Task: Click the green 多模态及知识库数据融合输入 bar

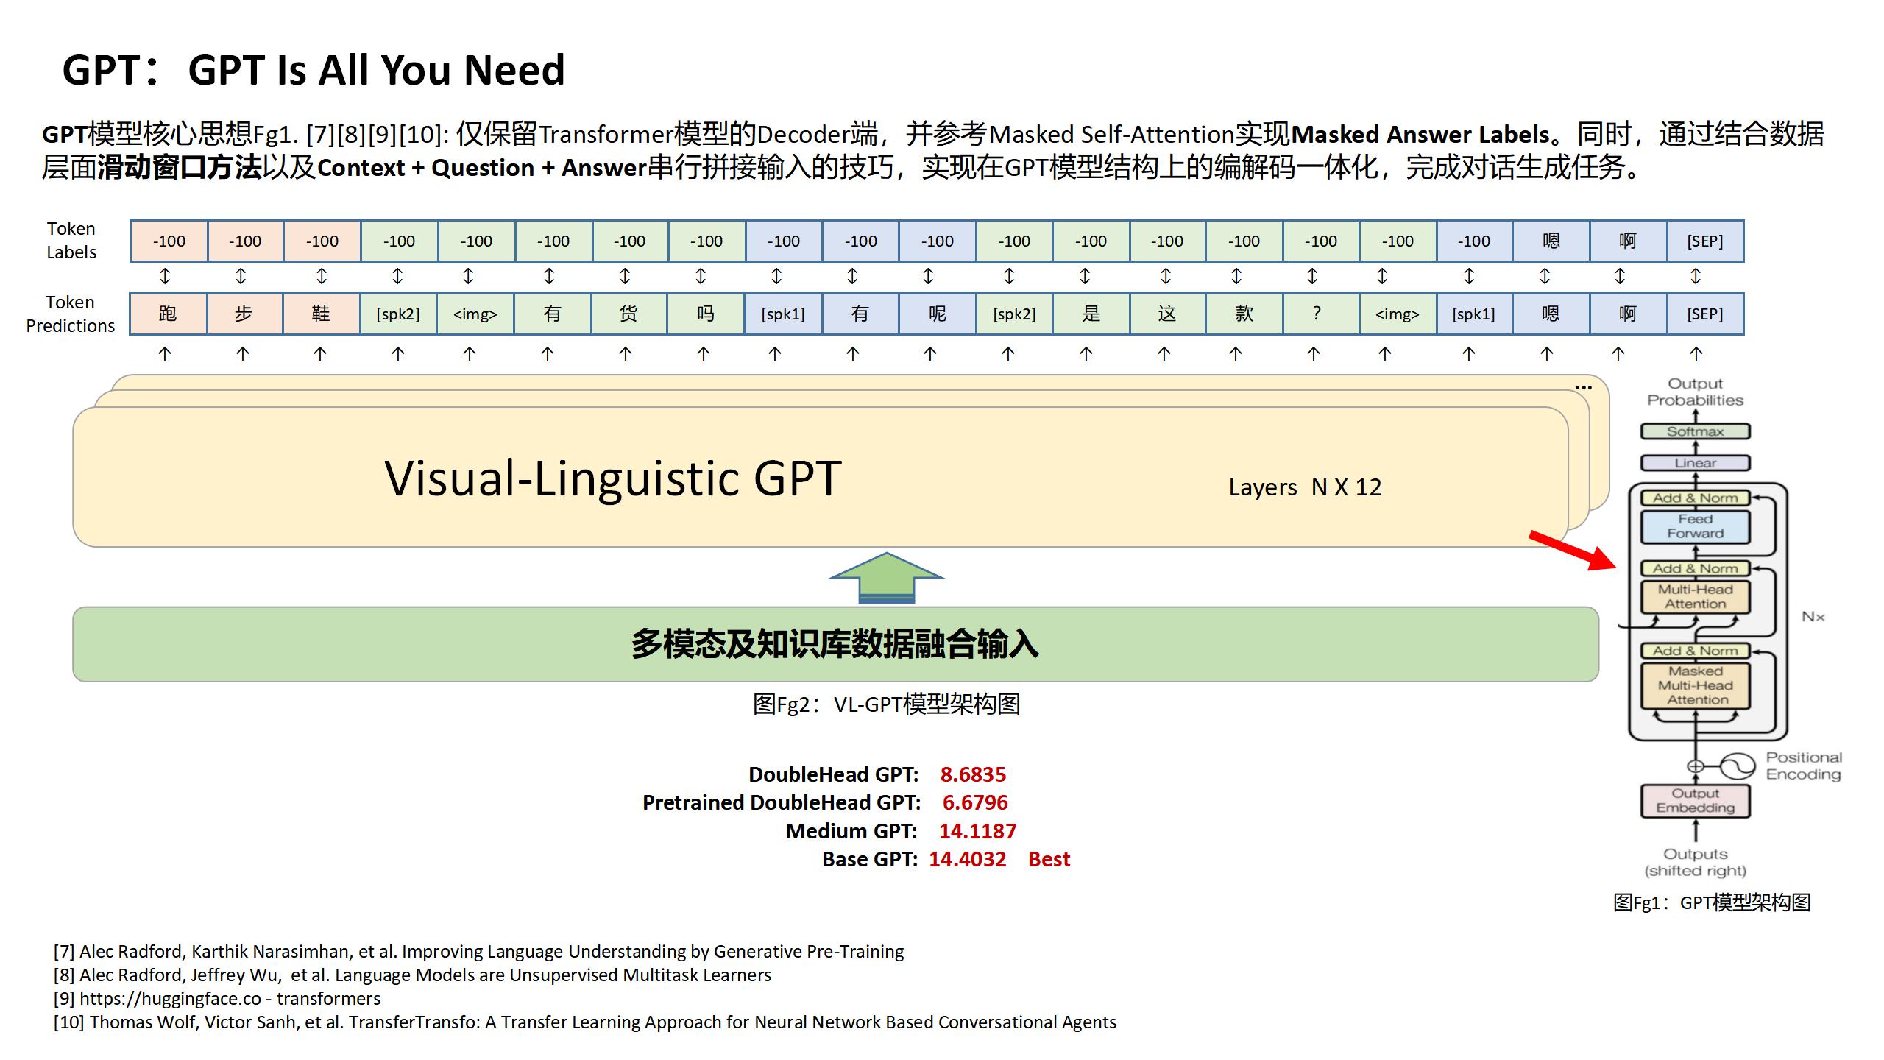Action: click(x=835, y=644)
